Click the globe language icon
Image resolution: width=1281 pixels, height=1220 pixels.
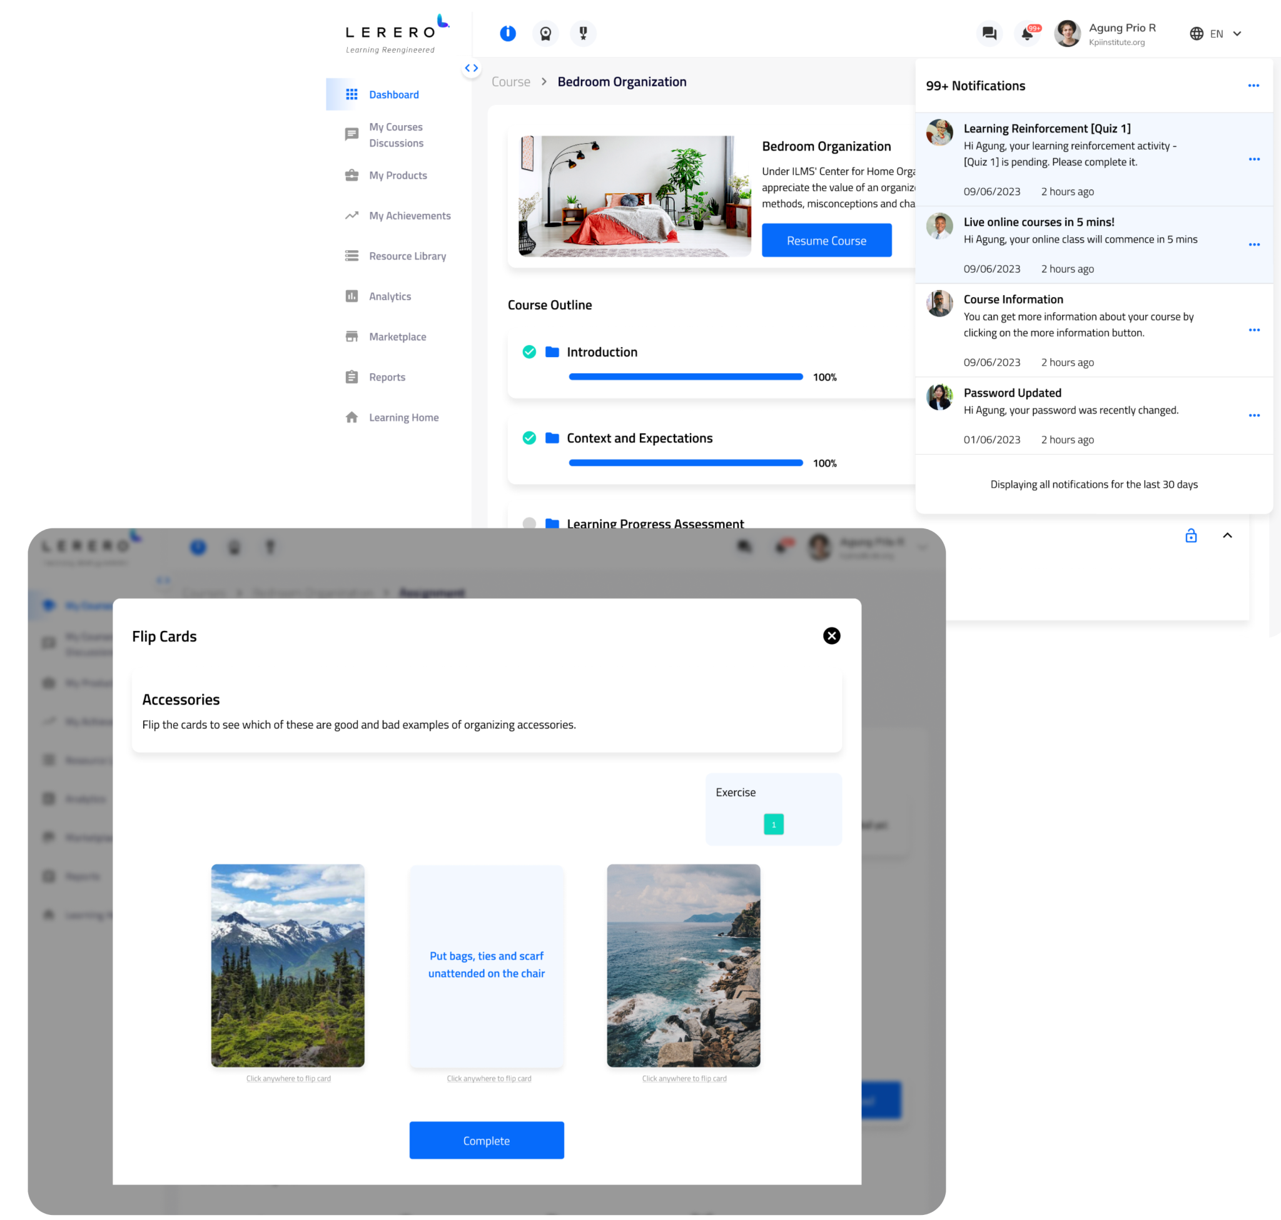1196,34
